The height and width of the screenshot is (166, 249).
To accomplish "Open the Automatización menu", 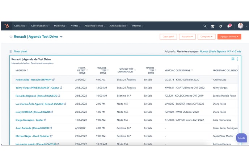I will [119, 26].
